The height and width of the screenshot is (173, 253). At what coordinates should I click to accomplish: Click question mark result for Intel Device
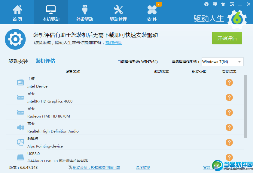229,82
